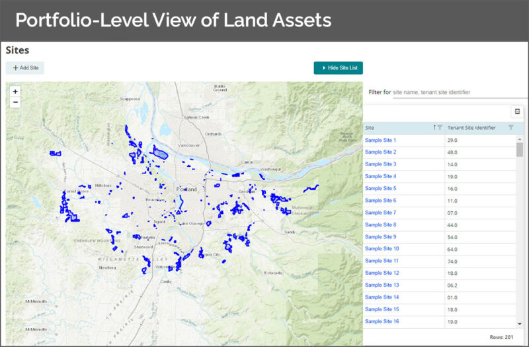Click the export table icon

517,112
